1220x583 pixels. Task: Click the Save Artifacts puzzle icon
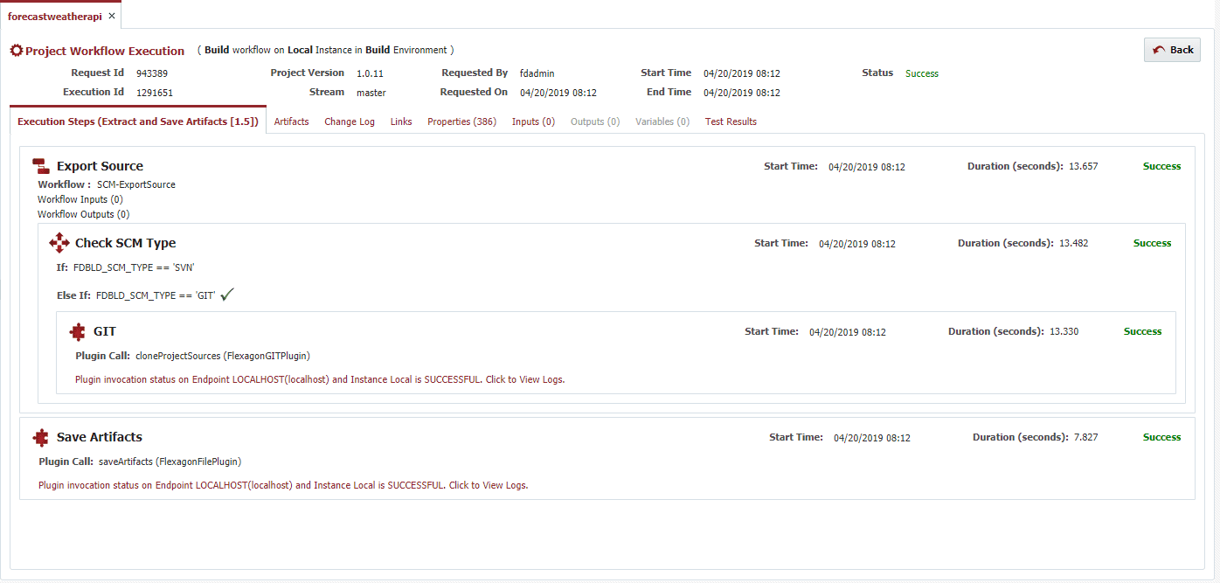click(x=40, y=437)
